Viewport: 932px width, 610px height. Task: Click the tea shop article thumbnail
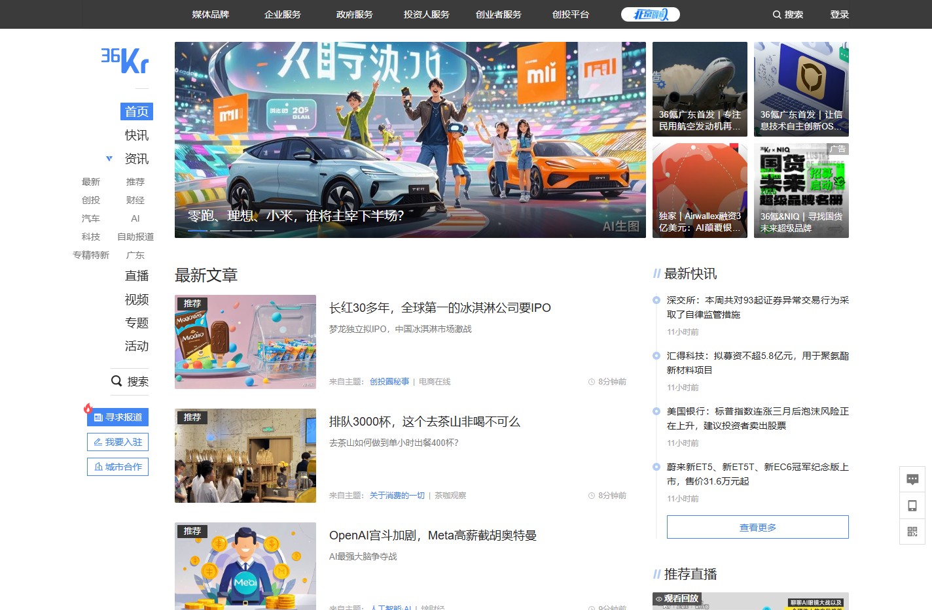245,456
